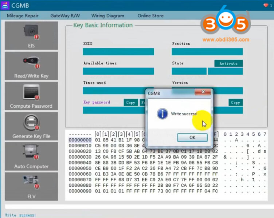The height and width of the screenshot is (218, 274).
Task: Click Copy button beside Key password
Action: click(131, 103)
